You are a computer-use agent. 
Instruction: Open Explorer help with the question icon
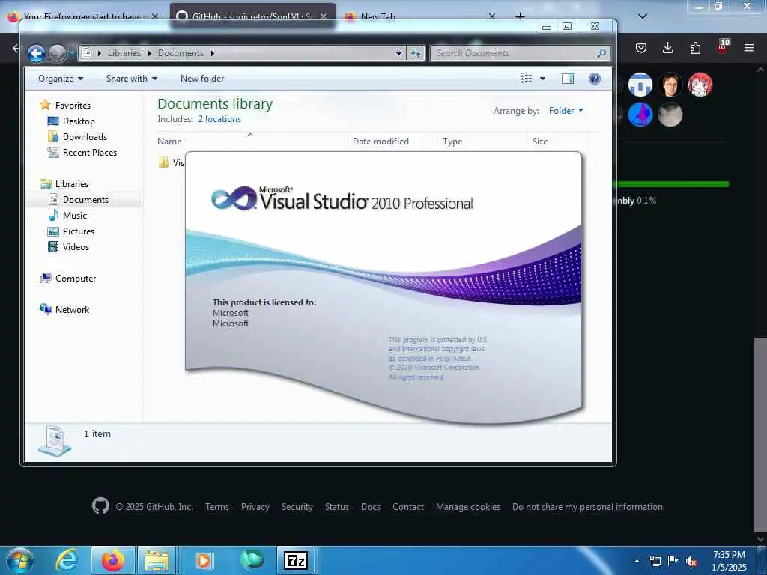[x=594, y=79]
